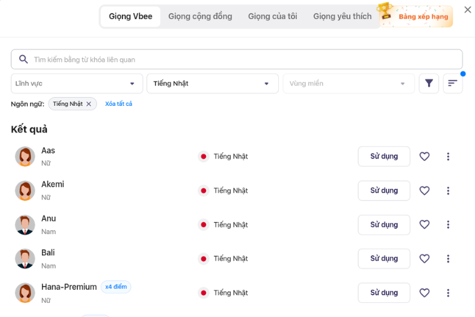Click the Japan flag in Aas row
This screenshot has height=317, width=475.
click(x=203, y=157)
